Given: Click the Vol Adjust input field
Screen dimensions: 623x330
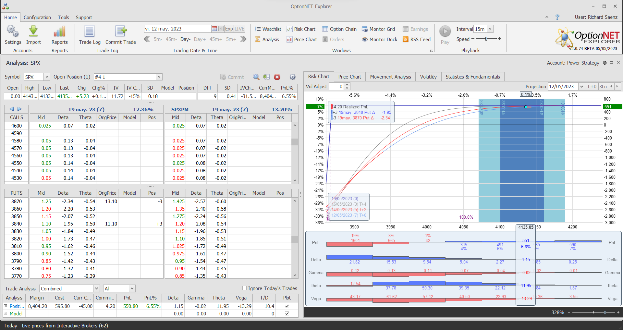Looking at the screenshot, I should (x=336, y=87).
